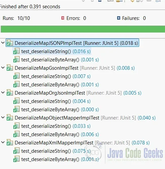
Task: Collapse the DeserializeMapOrgJsonImplTest node
Action: coord(3,92)
